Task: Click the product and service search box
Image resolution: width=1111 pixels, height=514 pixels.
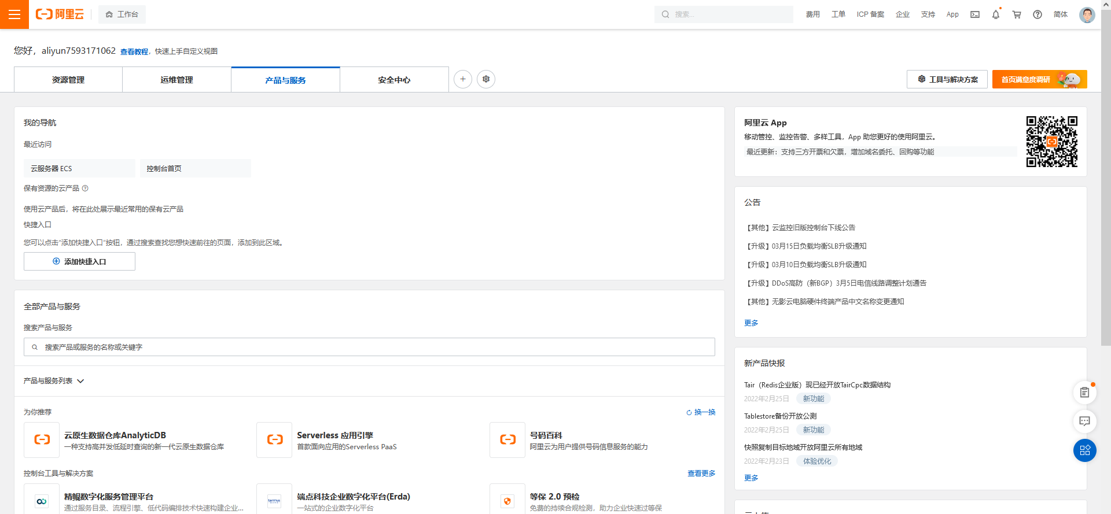Action: coord(369,347)
